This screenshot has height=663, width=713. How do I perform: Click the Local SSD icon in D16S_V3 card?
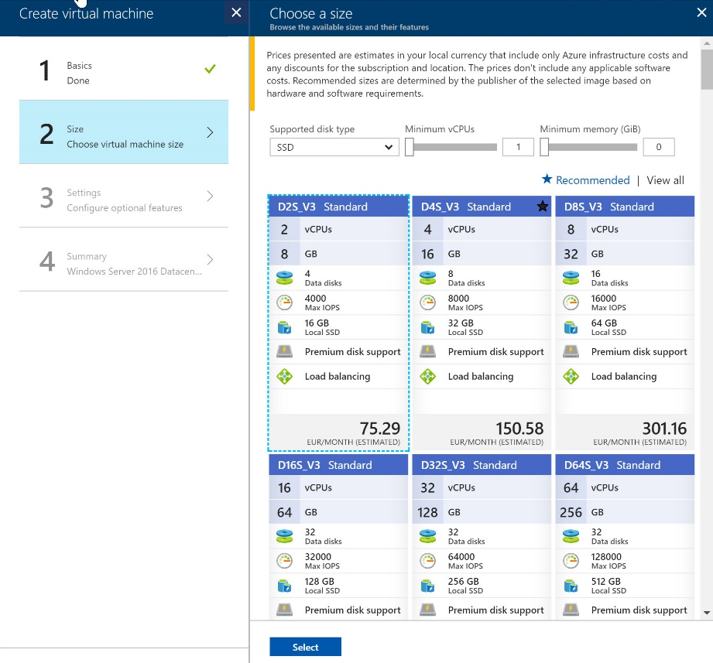pyautogui.click(x=285, y=586)
